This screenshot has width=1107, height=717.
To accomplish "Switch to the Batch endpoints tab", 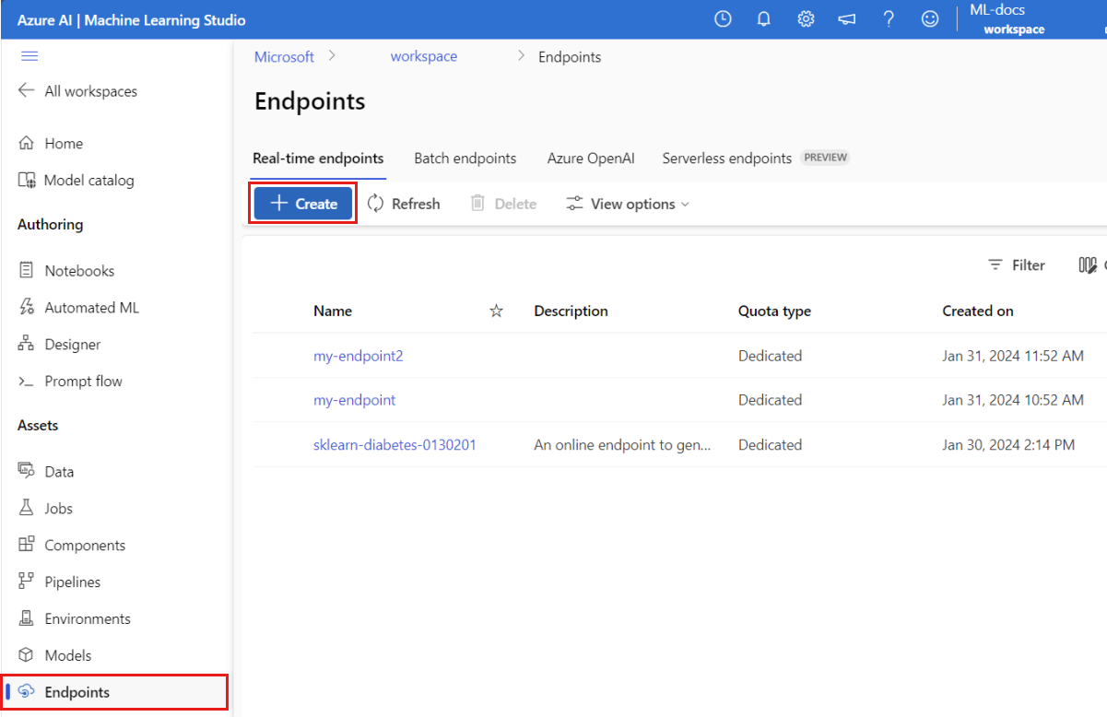I will click(x=465, y=159).
